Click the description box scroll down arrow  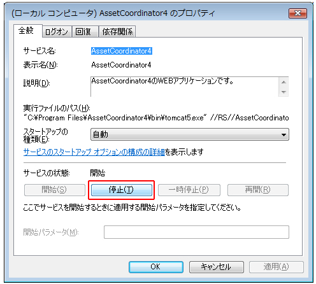click(284, 92)
